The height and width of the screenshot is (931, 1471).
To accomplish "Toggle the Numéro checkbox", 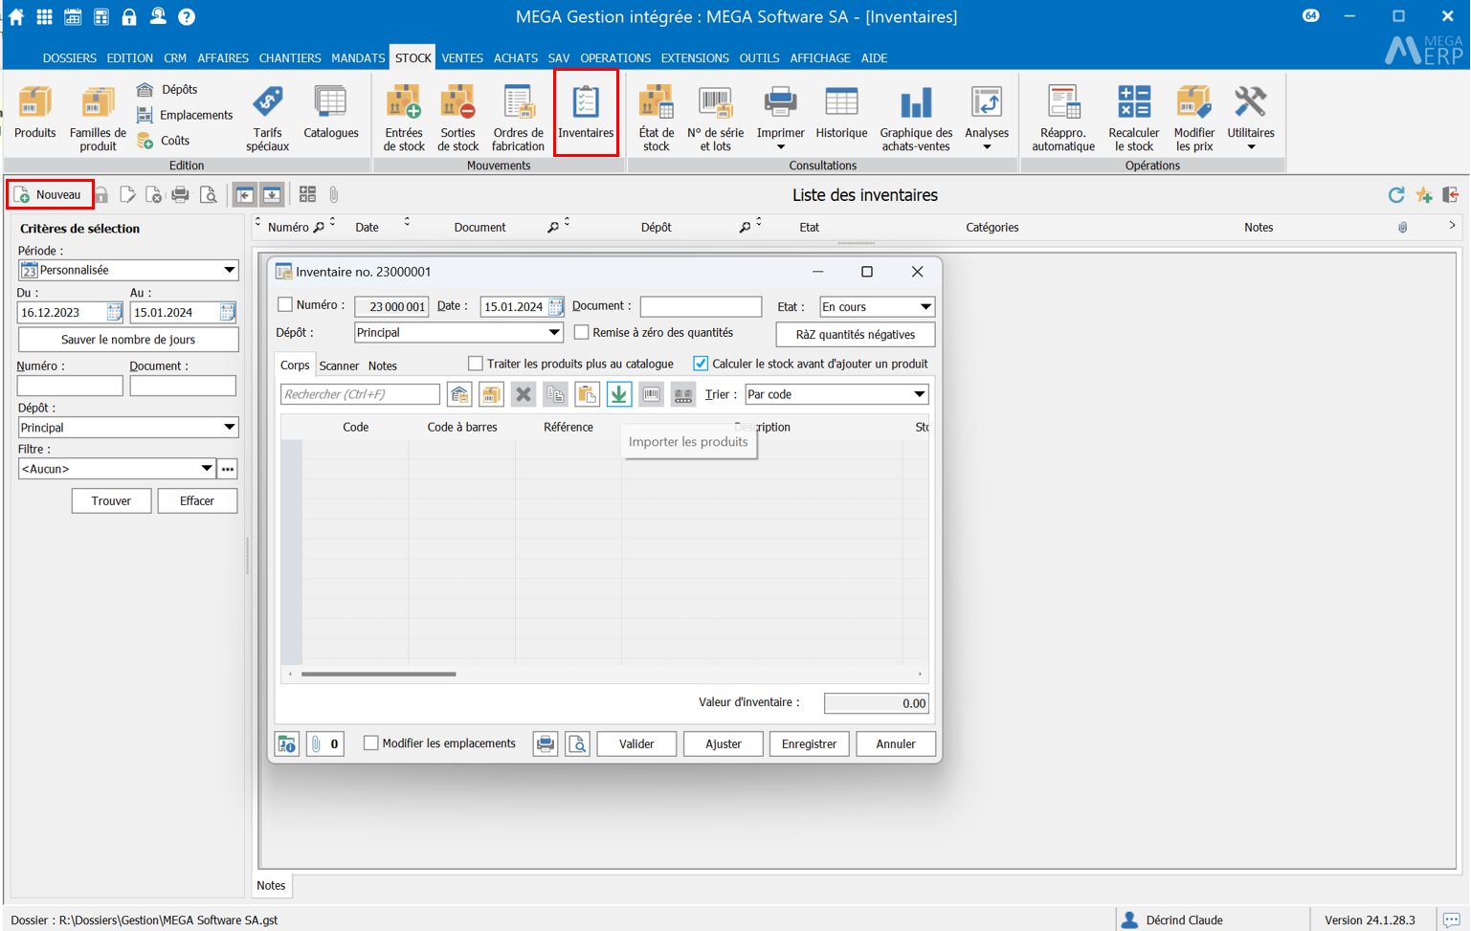I will point(285,305).
